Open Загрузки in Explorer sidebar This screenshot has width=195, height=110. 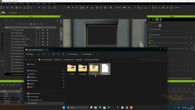pos(32,74)
